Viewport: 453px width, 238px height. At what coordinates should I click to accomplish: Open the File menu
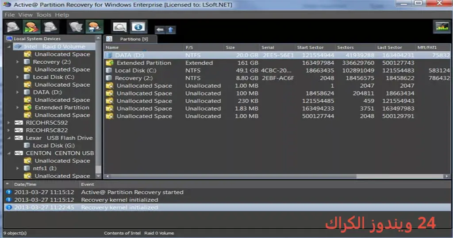click(x=10, y=15)
